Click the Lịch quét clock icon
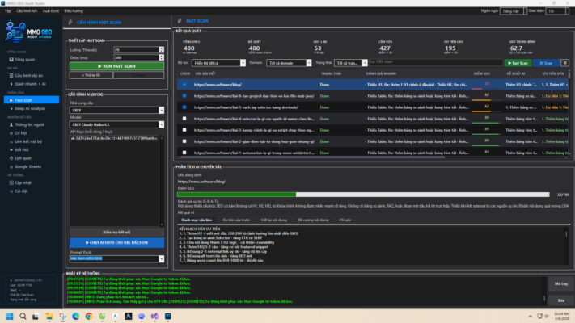 [11, 158]
